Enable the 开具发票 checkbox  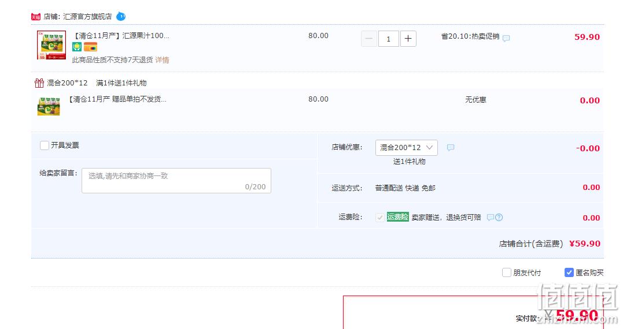point(45,145)
